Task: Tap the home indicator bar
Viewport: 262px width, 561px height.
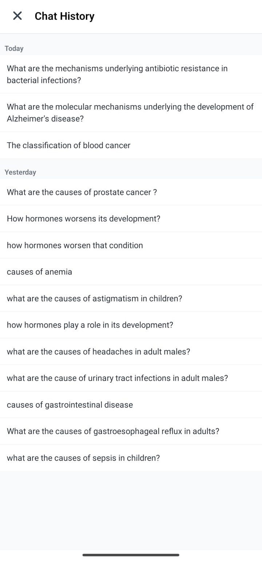Action: click(x=131, y=555)
